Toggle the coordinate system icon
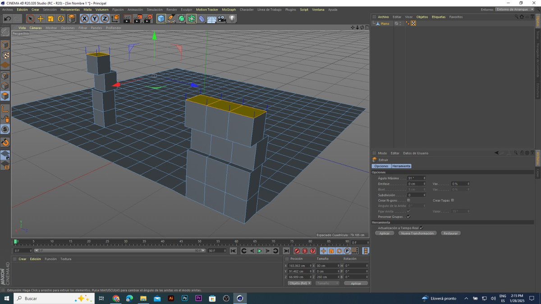541x304 pixels. (x=115, y=18)
